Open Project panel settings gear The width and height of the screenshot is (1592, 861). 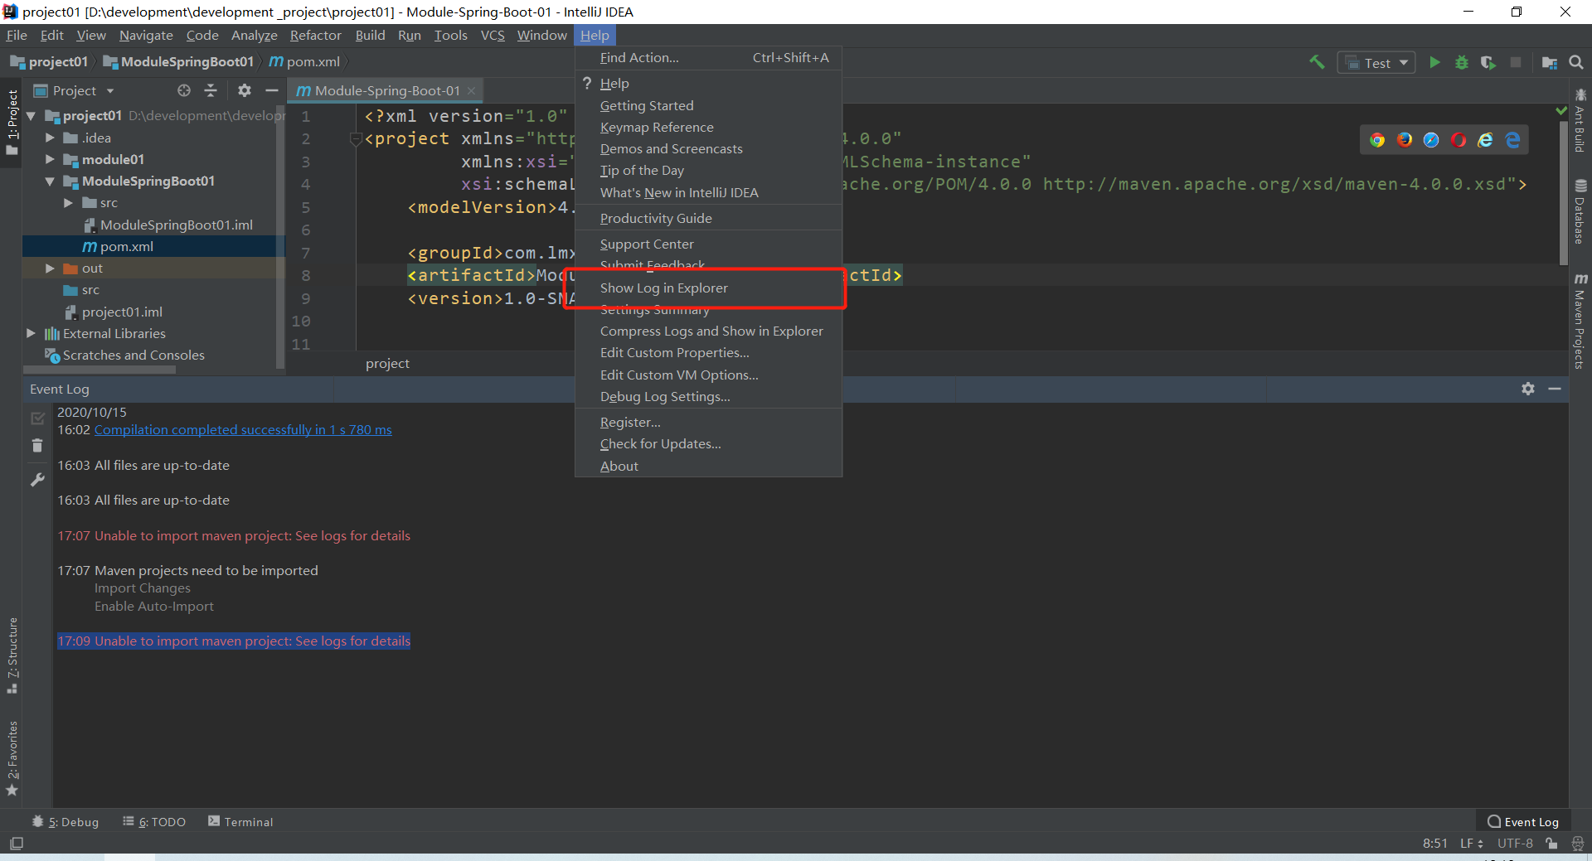coord(244,90)
